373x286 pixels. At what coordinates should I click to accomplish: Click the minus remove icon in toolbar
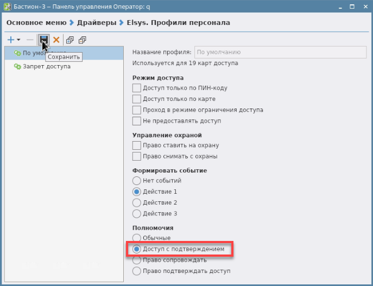click(x=30, y=40)
